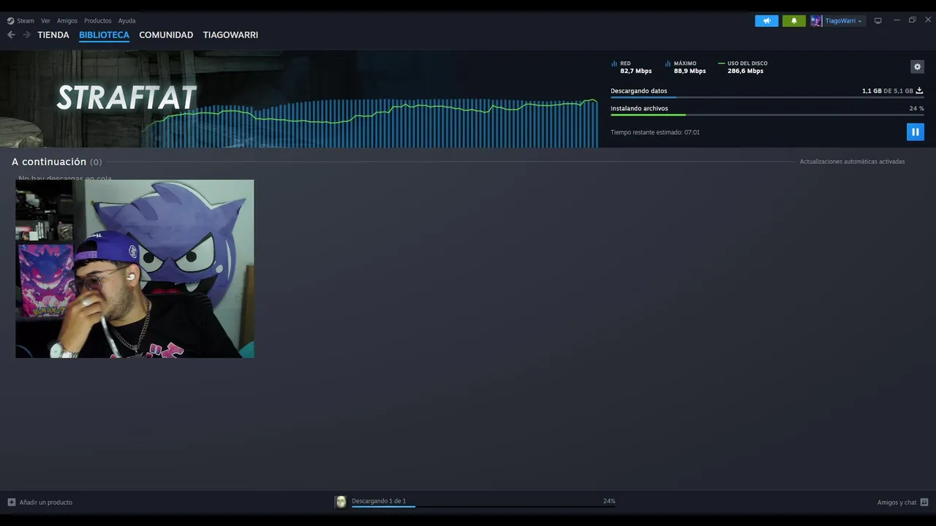Click 'Tiempo restante estimado: 07:01' text

tap(655, 132)
